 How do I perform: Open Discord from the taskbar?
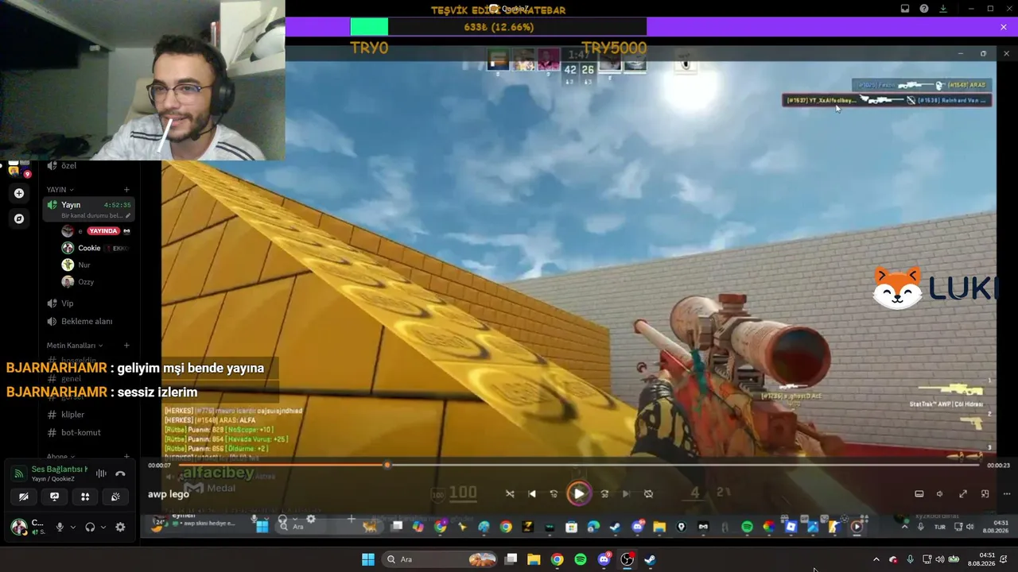(604, 559)
